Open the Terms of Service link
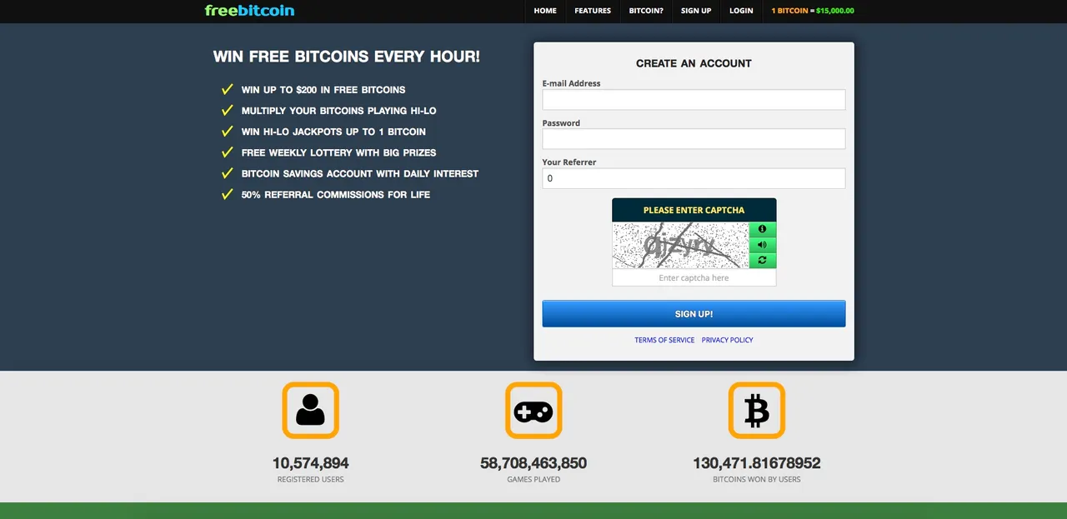The height and width of the screenshot is (519, 1067). click(664, 340)
